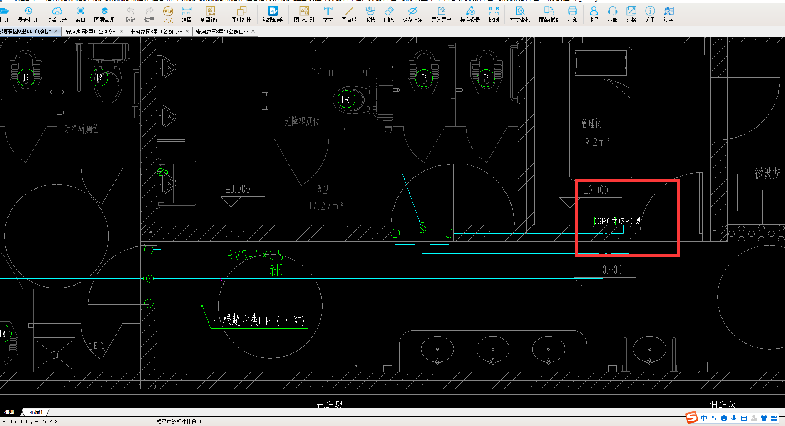
Task: Click the Sogou input method logo
Action: 692,417
